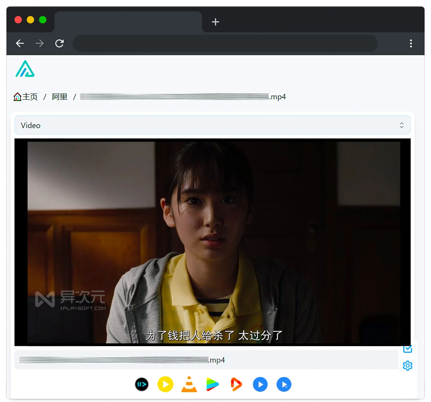Viewport: 431px width, 402px height.
Task: Go forward with browser forward arrow
Action: [40, 43]
